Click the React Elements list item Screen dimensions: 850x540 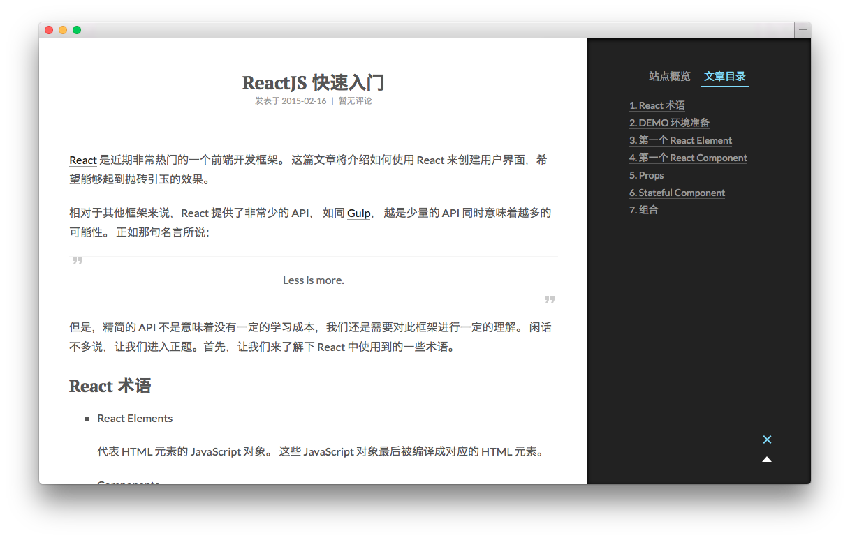[135, 419]
